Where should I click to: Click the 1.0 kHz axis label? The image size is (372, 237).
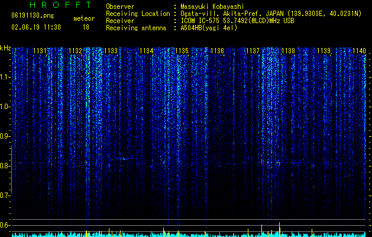[5, 107]
